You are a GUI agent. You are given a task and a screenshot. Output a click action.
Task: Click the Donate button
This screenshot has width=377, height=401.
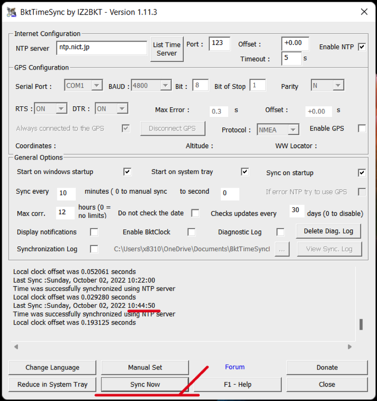click(x=327, y=368)
